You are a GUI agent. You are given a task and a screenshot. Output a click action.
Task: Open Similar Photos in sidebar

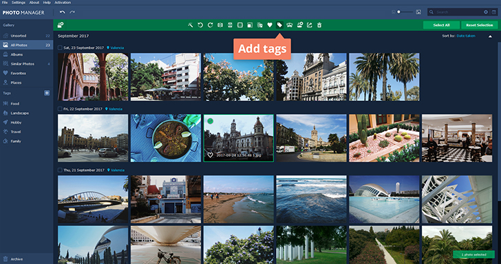click(27, 64)
